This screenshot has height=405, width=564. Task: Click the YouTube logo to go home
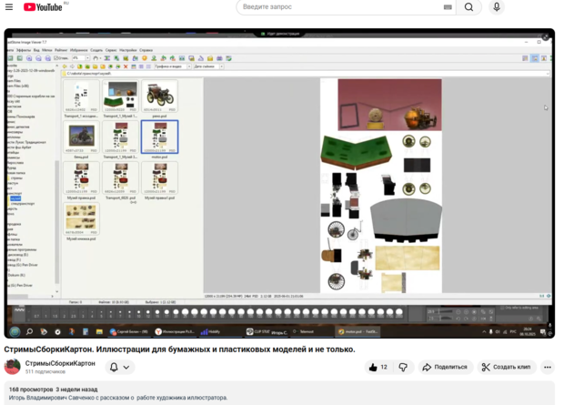click(43, 7)
